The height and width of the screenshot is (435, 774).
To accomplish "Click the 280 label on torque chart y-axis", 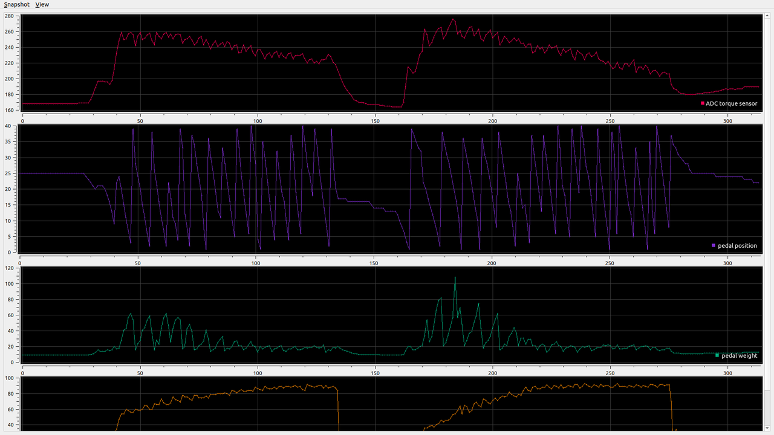I will click(8, 16).
